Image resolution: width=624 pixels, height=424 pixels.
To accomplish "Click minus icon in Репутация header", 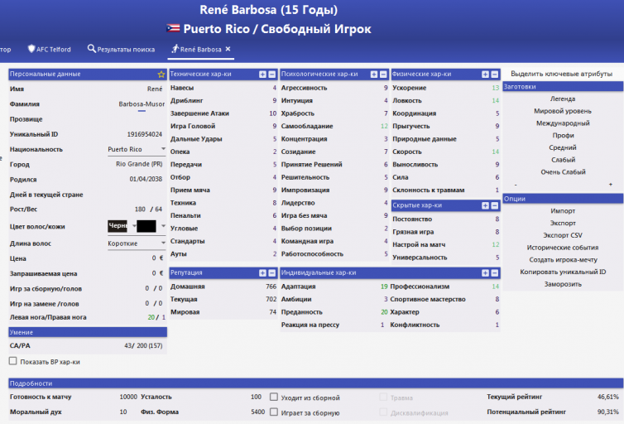I will (271, 272).
